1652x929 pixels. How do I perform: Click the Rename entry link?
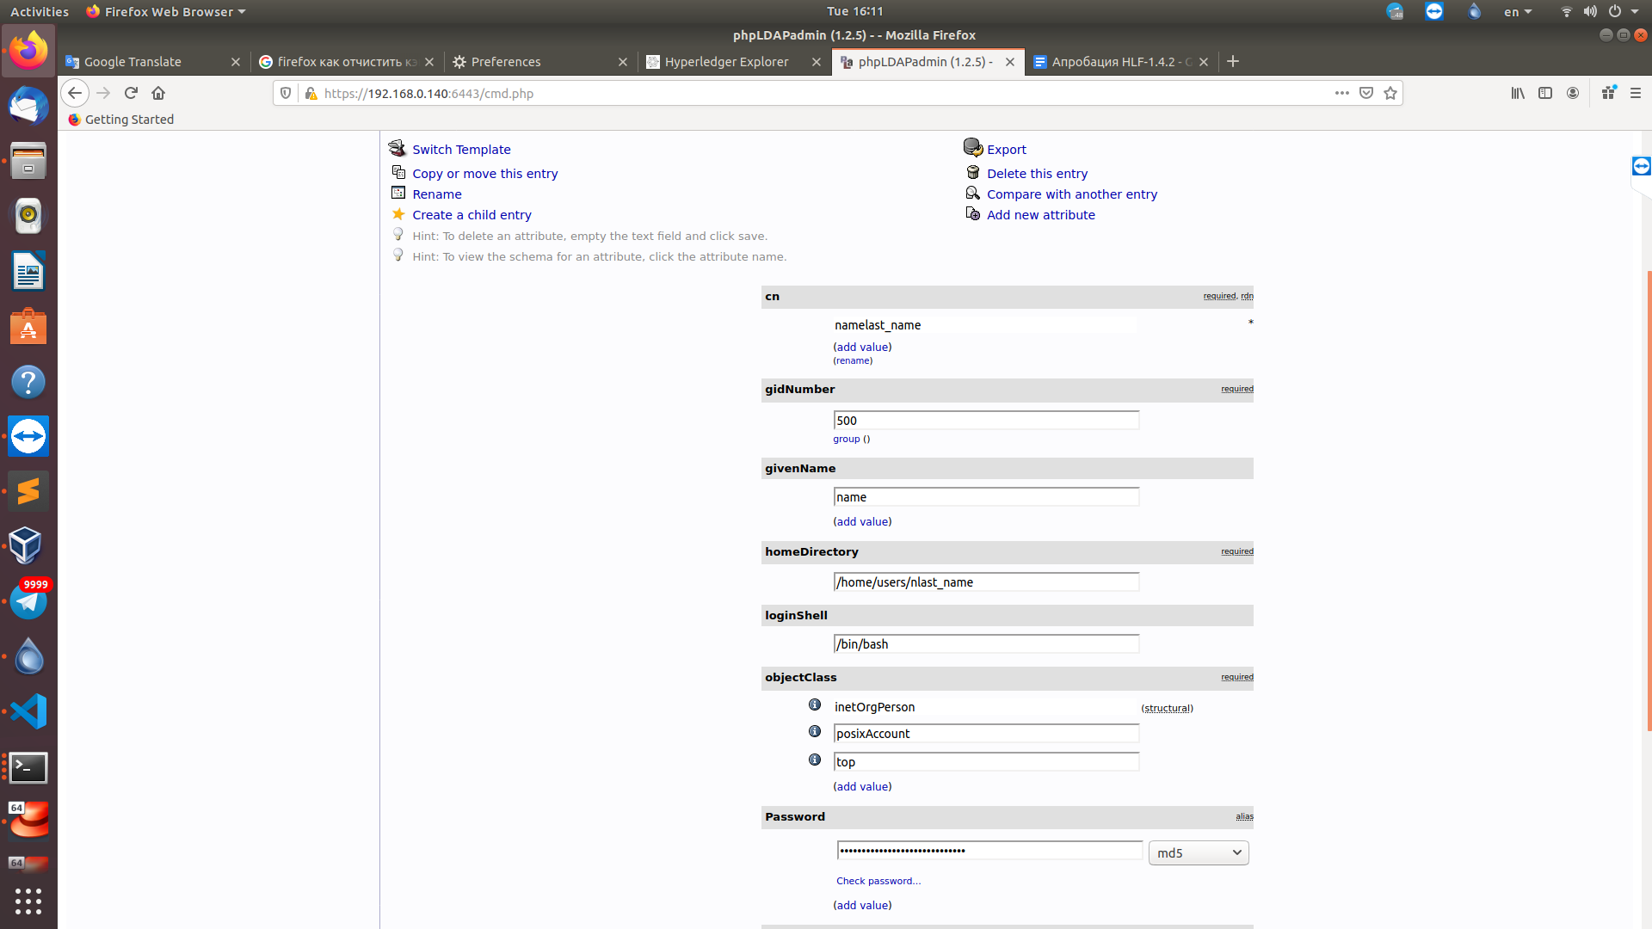click(x=436, y=194)
